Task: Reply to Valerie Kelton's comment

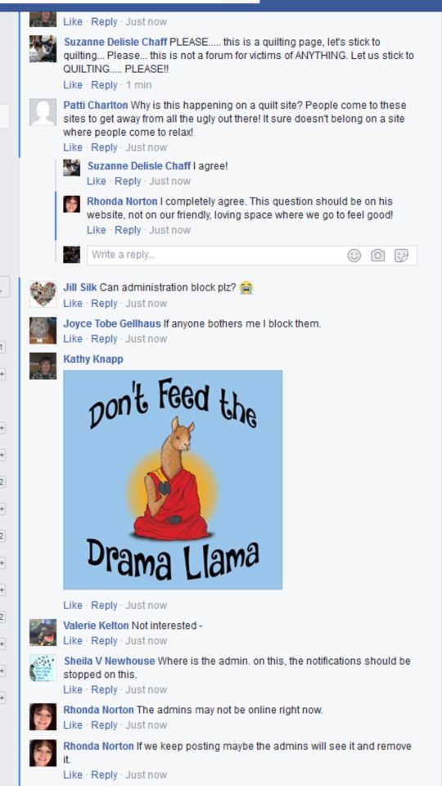Action: click(104, 640)
